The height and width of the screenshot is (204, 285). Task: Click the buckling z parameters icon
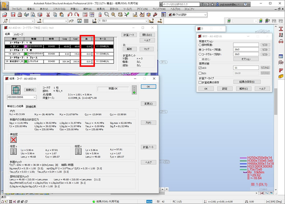tap(78, 152)
